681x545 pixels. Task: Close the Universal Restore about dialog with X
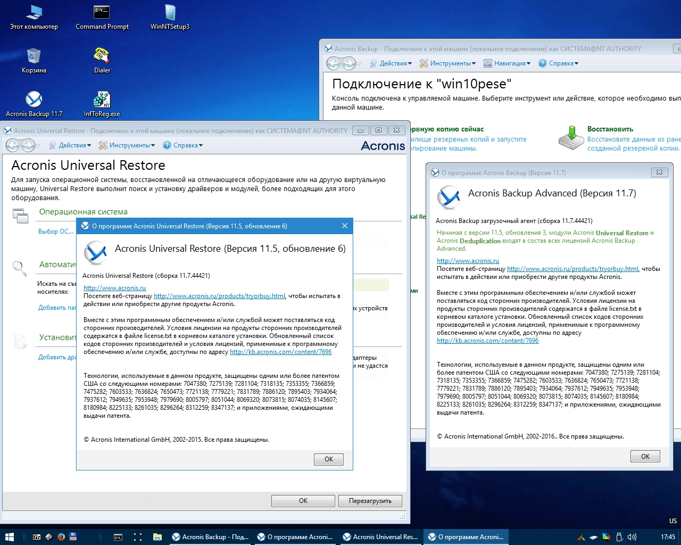[x=345, y=226]
